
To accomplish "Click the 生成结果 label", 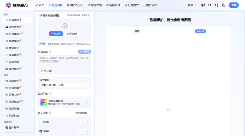I will pos(200,32).
